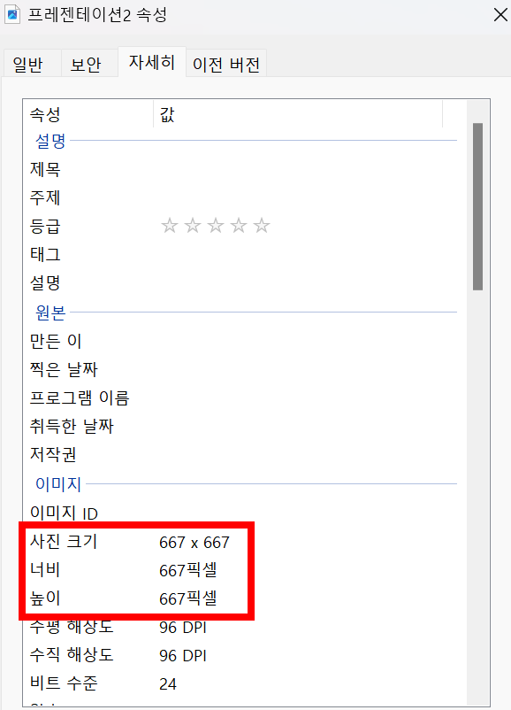Set rating to two stars
The width and height of the screenshot is (511, 710).
pyautogui.click(x=193, y=225)
